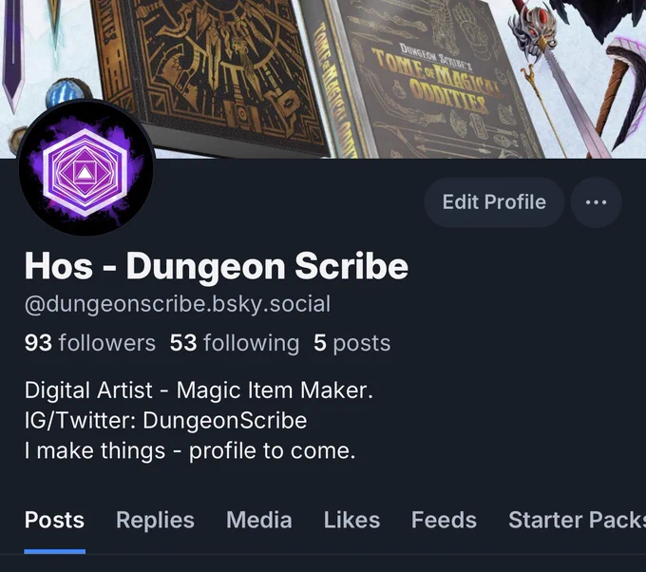Click the blue orb in the banner

(66, 93)
